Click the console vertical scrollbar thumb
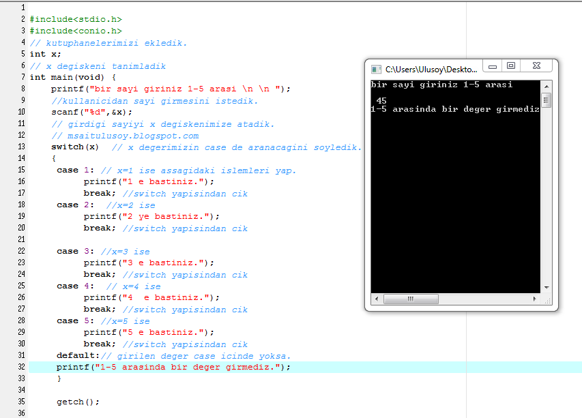 pyautogui.click(x=547, y=100)
